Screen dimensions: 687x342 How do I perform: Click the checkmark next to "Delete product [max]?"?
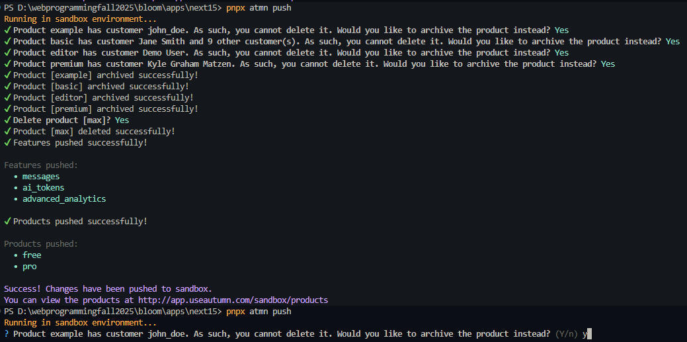[x=7, y=120]
